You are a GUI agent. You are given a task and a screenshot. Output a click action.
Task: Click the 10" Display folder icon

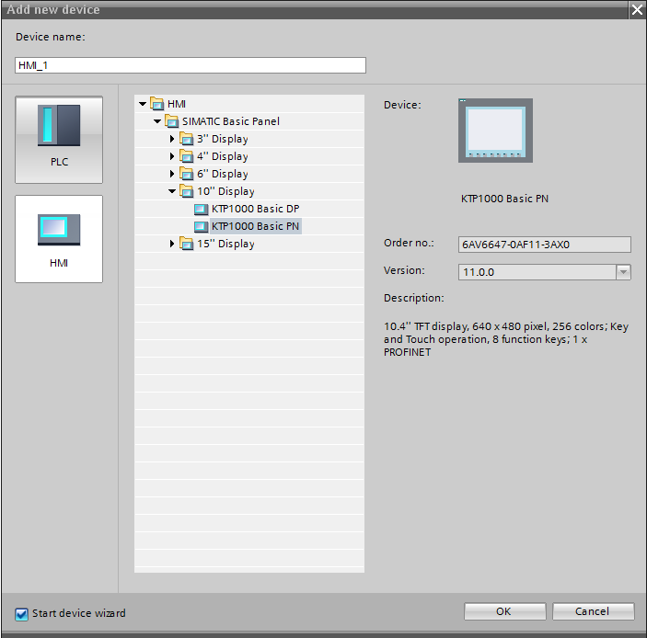187,191
